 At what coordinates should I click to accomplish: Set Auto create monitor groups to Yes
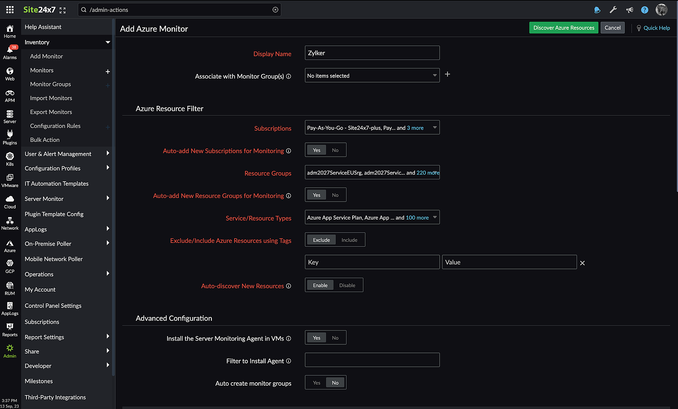point(317,383)
